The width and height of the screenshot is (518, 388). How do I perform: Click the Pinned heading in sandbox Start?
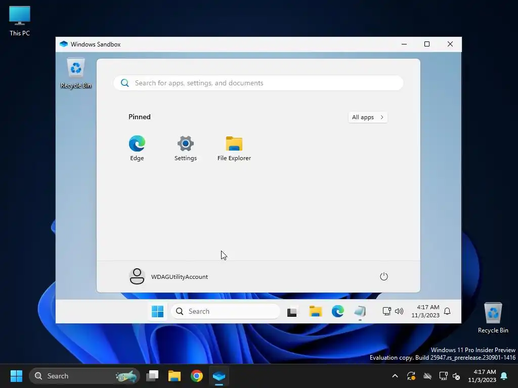pyautogui.click(x=140, y=117)
